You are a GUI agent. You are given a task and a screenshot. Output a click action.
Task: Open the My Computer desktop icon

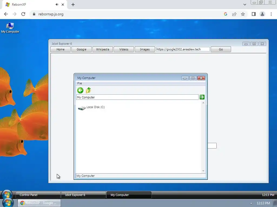point(10,28)
